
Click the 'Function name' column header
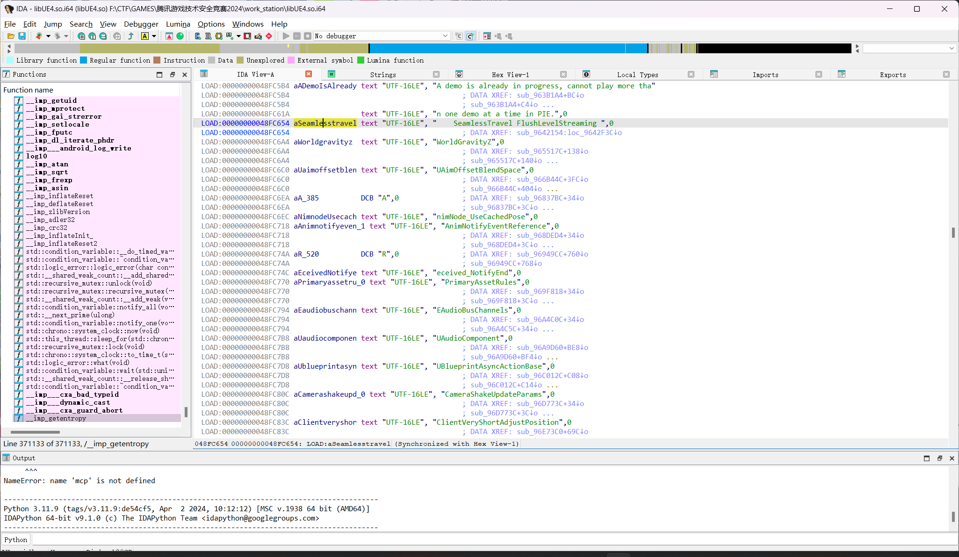(91, 90)
